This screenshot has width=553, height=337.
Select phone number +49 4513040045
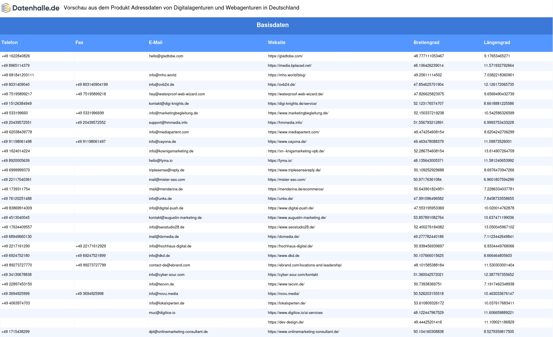tap(16, 218)
